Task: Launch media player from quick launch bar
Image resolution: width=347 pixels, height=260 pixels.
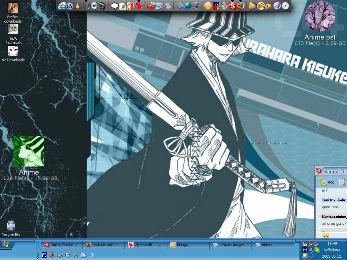Action: pos(68,255)
